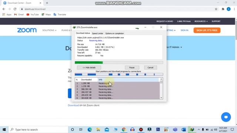The width and height of the screenshot is (237, 133).
Task: Open Photoshop from taskbar
Action: pyautogui.click(x=158, y=130)
